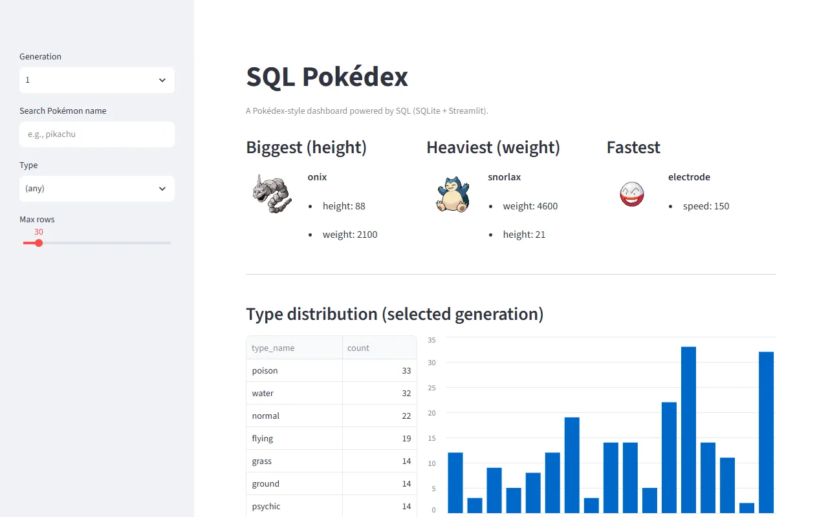The height and width of the screenshot is (517, 828).
Task: Click the tallest bar in the chart
Action: point(688,430)
